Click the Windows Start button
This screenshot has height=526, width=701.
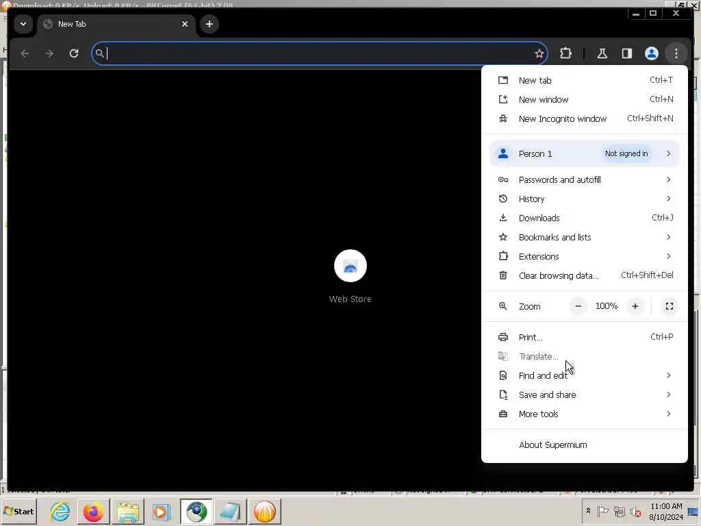click(x=18, y=512)
